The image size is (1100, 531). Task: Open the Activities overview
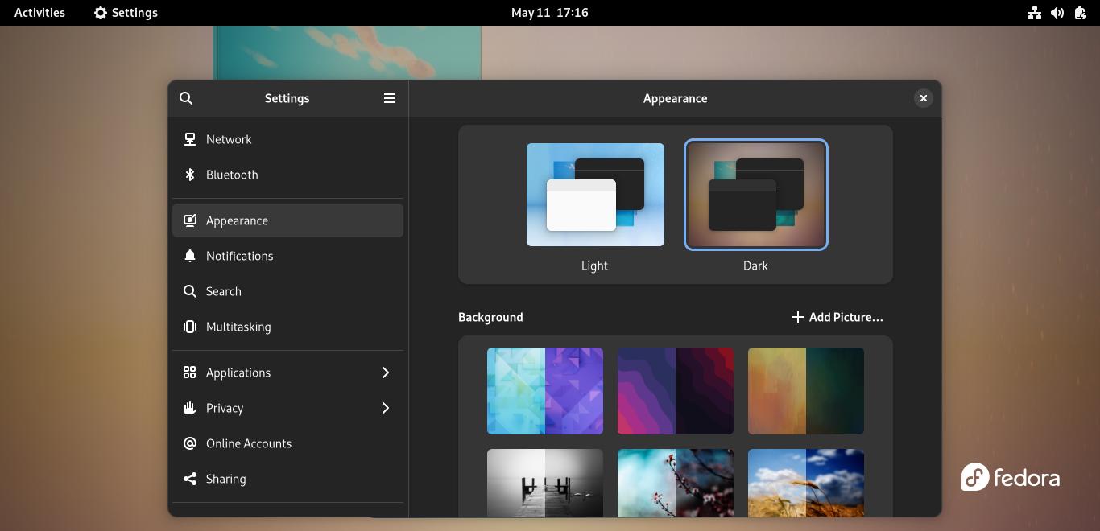[39, 13]
